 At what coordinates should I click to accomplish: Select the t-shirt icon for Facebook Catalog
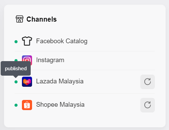click(27, 41)
